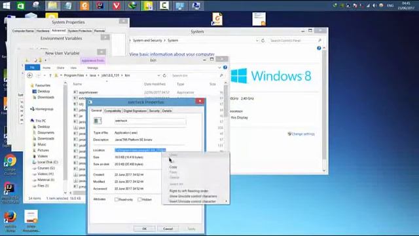
Task: Click the network signal tray icon
Action: 368,5
